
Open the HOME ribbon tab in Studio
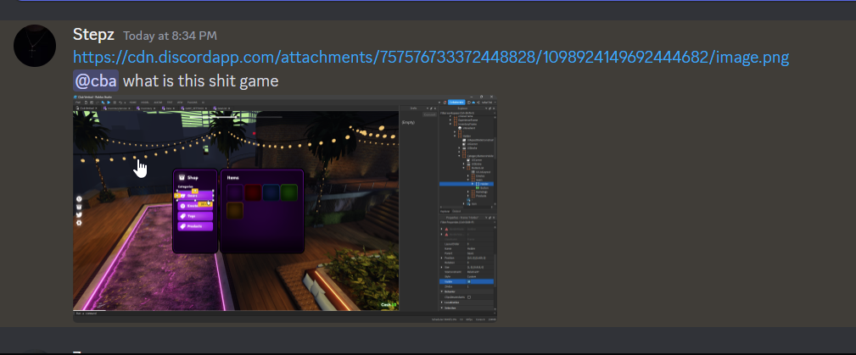132,103
